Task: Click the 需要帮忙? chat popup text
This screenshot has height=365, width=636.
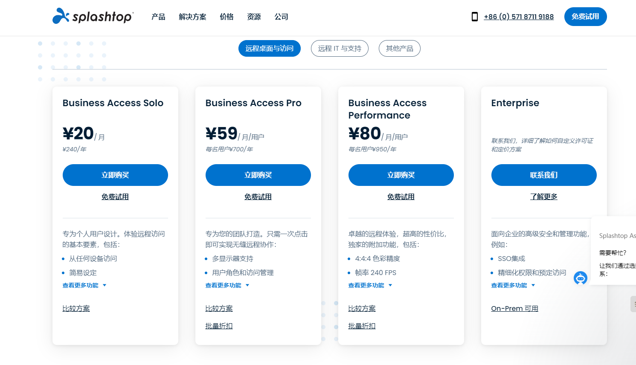Action: pyautogui.click(x=613, y=253)
